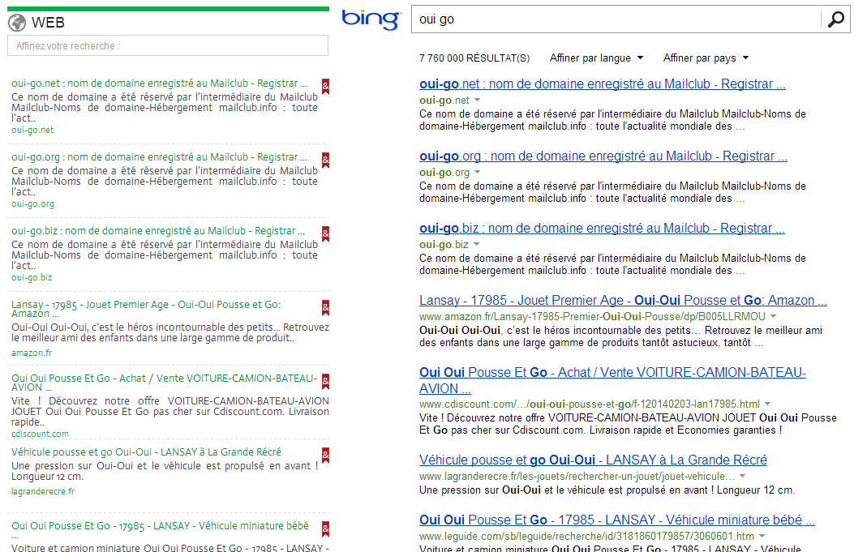Click the red bookmark icon on the Lansay Jouet Premier Age result
Screen dimensions: 854x552
[x=326, y=308]
